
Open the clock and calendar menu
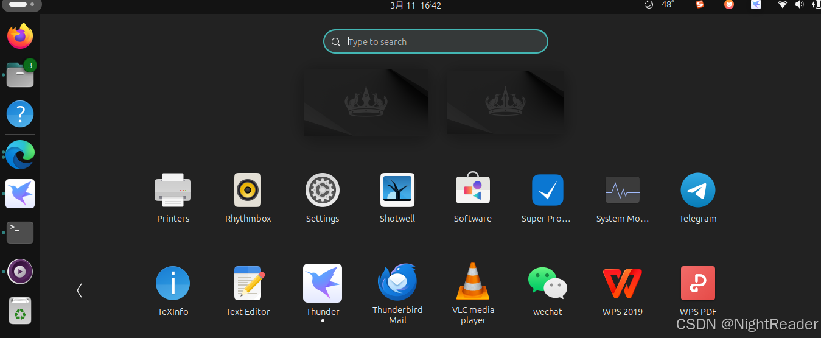pos(416,5)
